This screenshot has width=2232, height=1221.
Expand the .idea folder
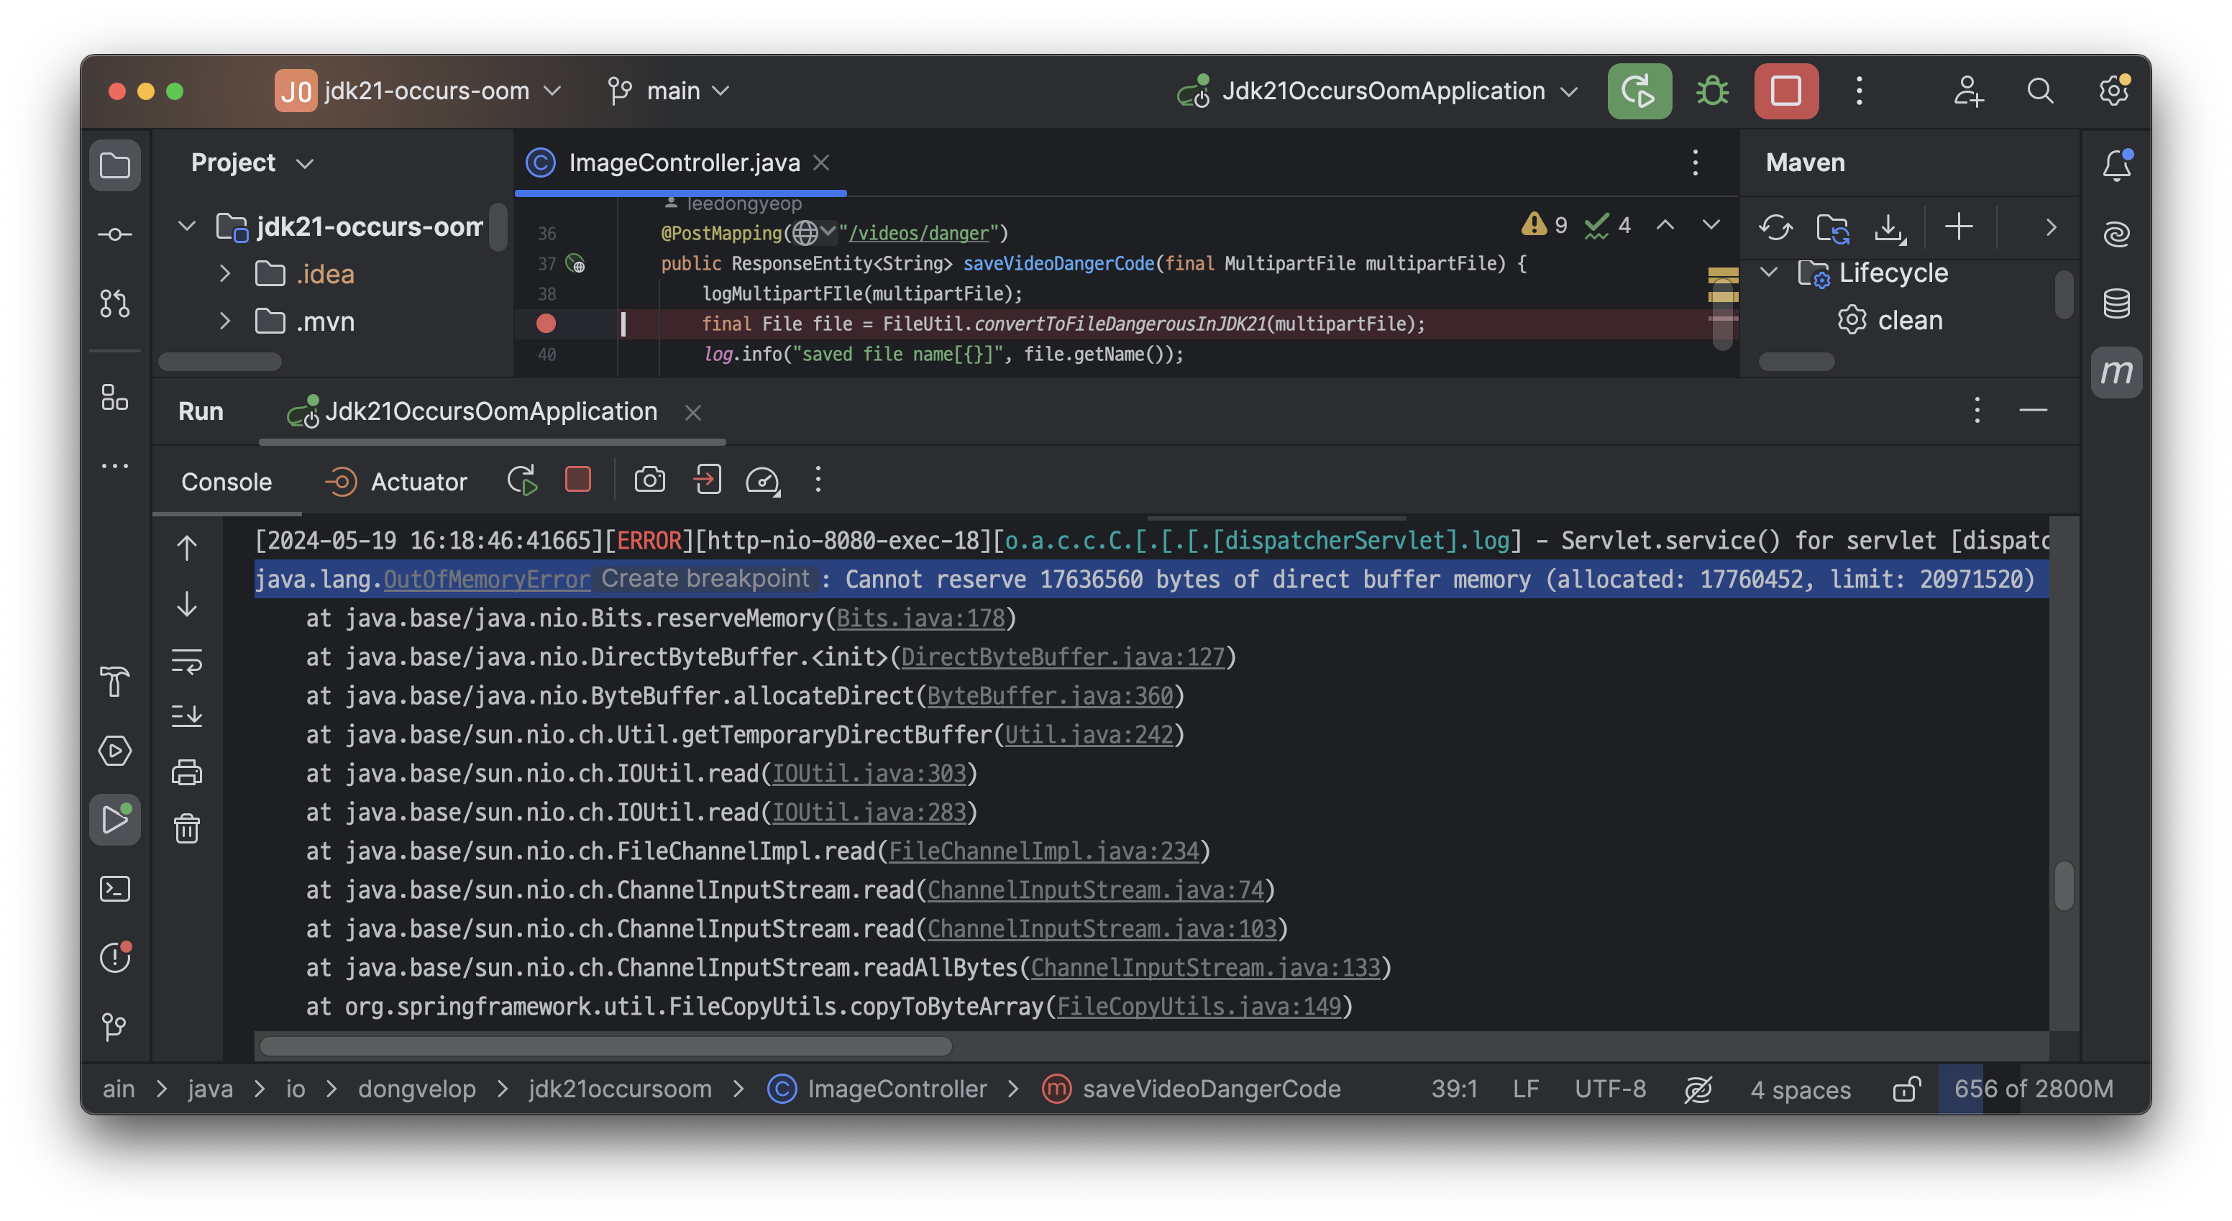pos(224,275)
